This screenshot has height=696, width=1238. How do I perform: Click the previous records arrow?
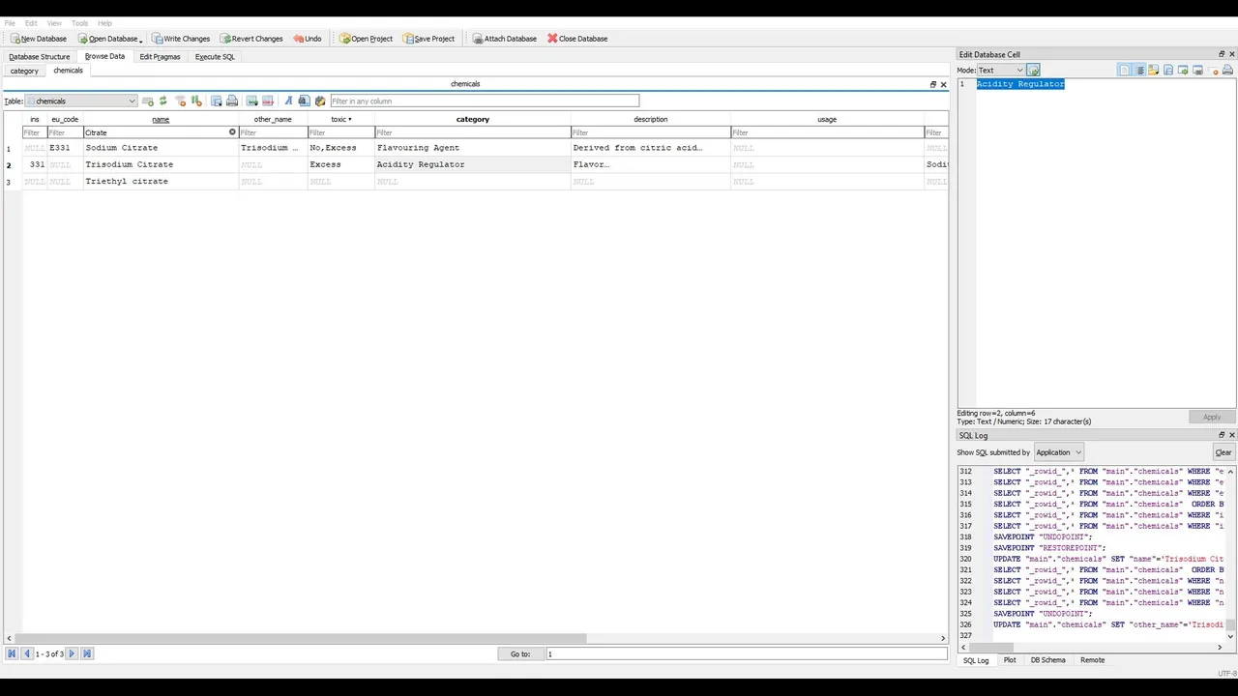coord(26,653)
